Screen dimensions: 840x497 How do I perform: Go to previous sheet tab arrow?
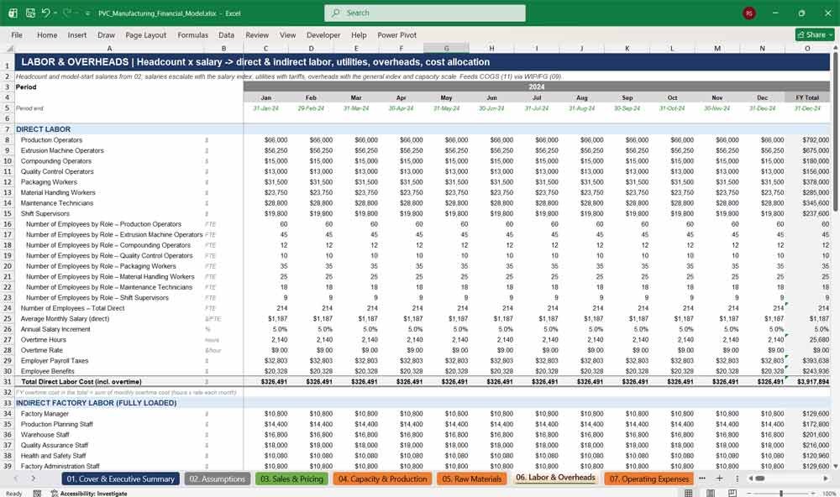[x=16, y=479]
